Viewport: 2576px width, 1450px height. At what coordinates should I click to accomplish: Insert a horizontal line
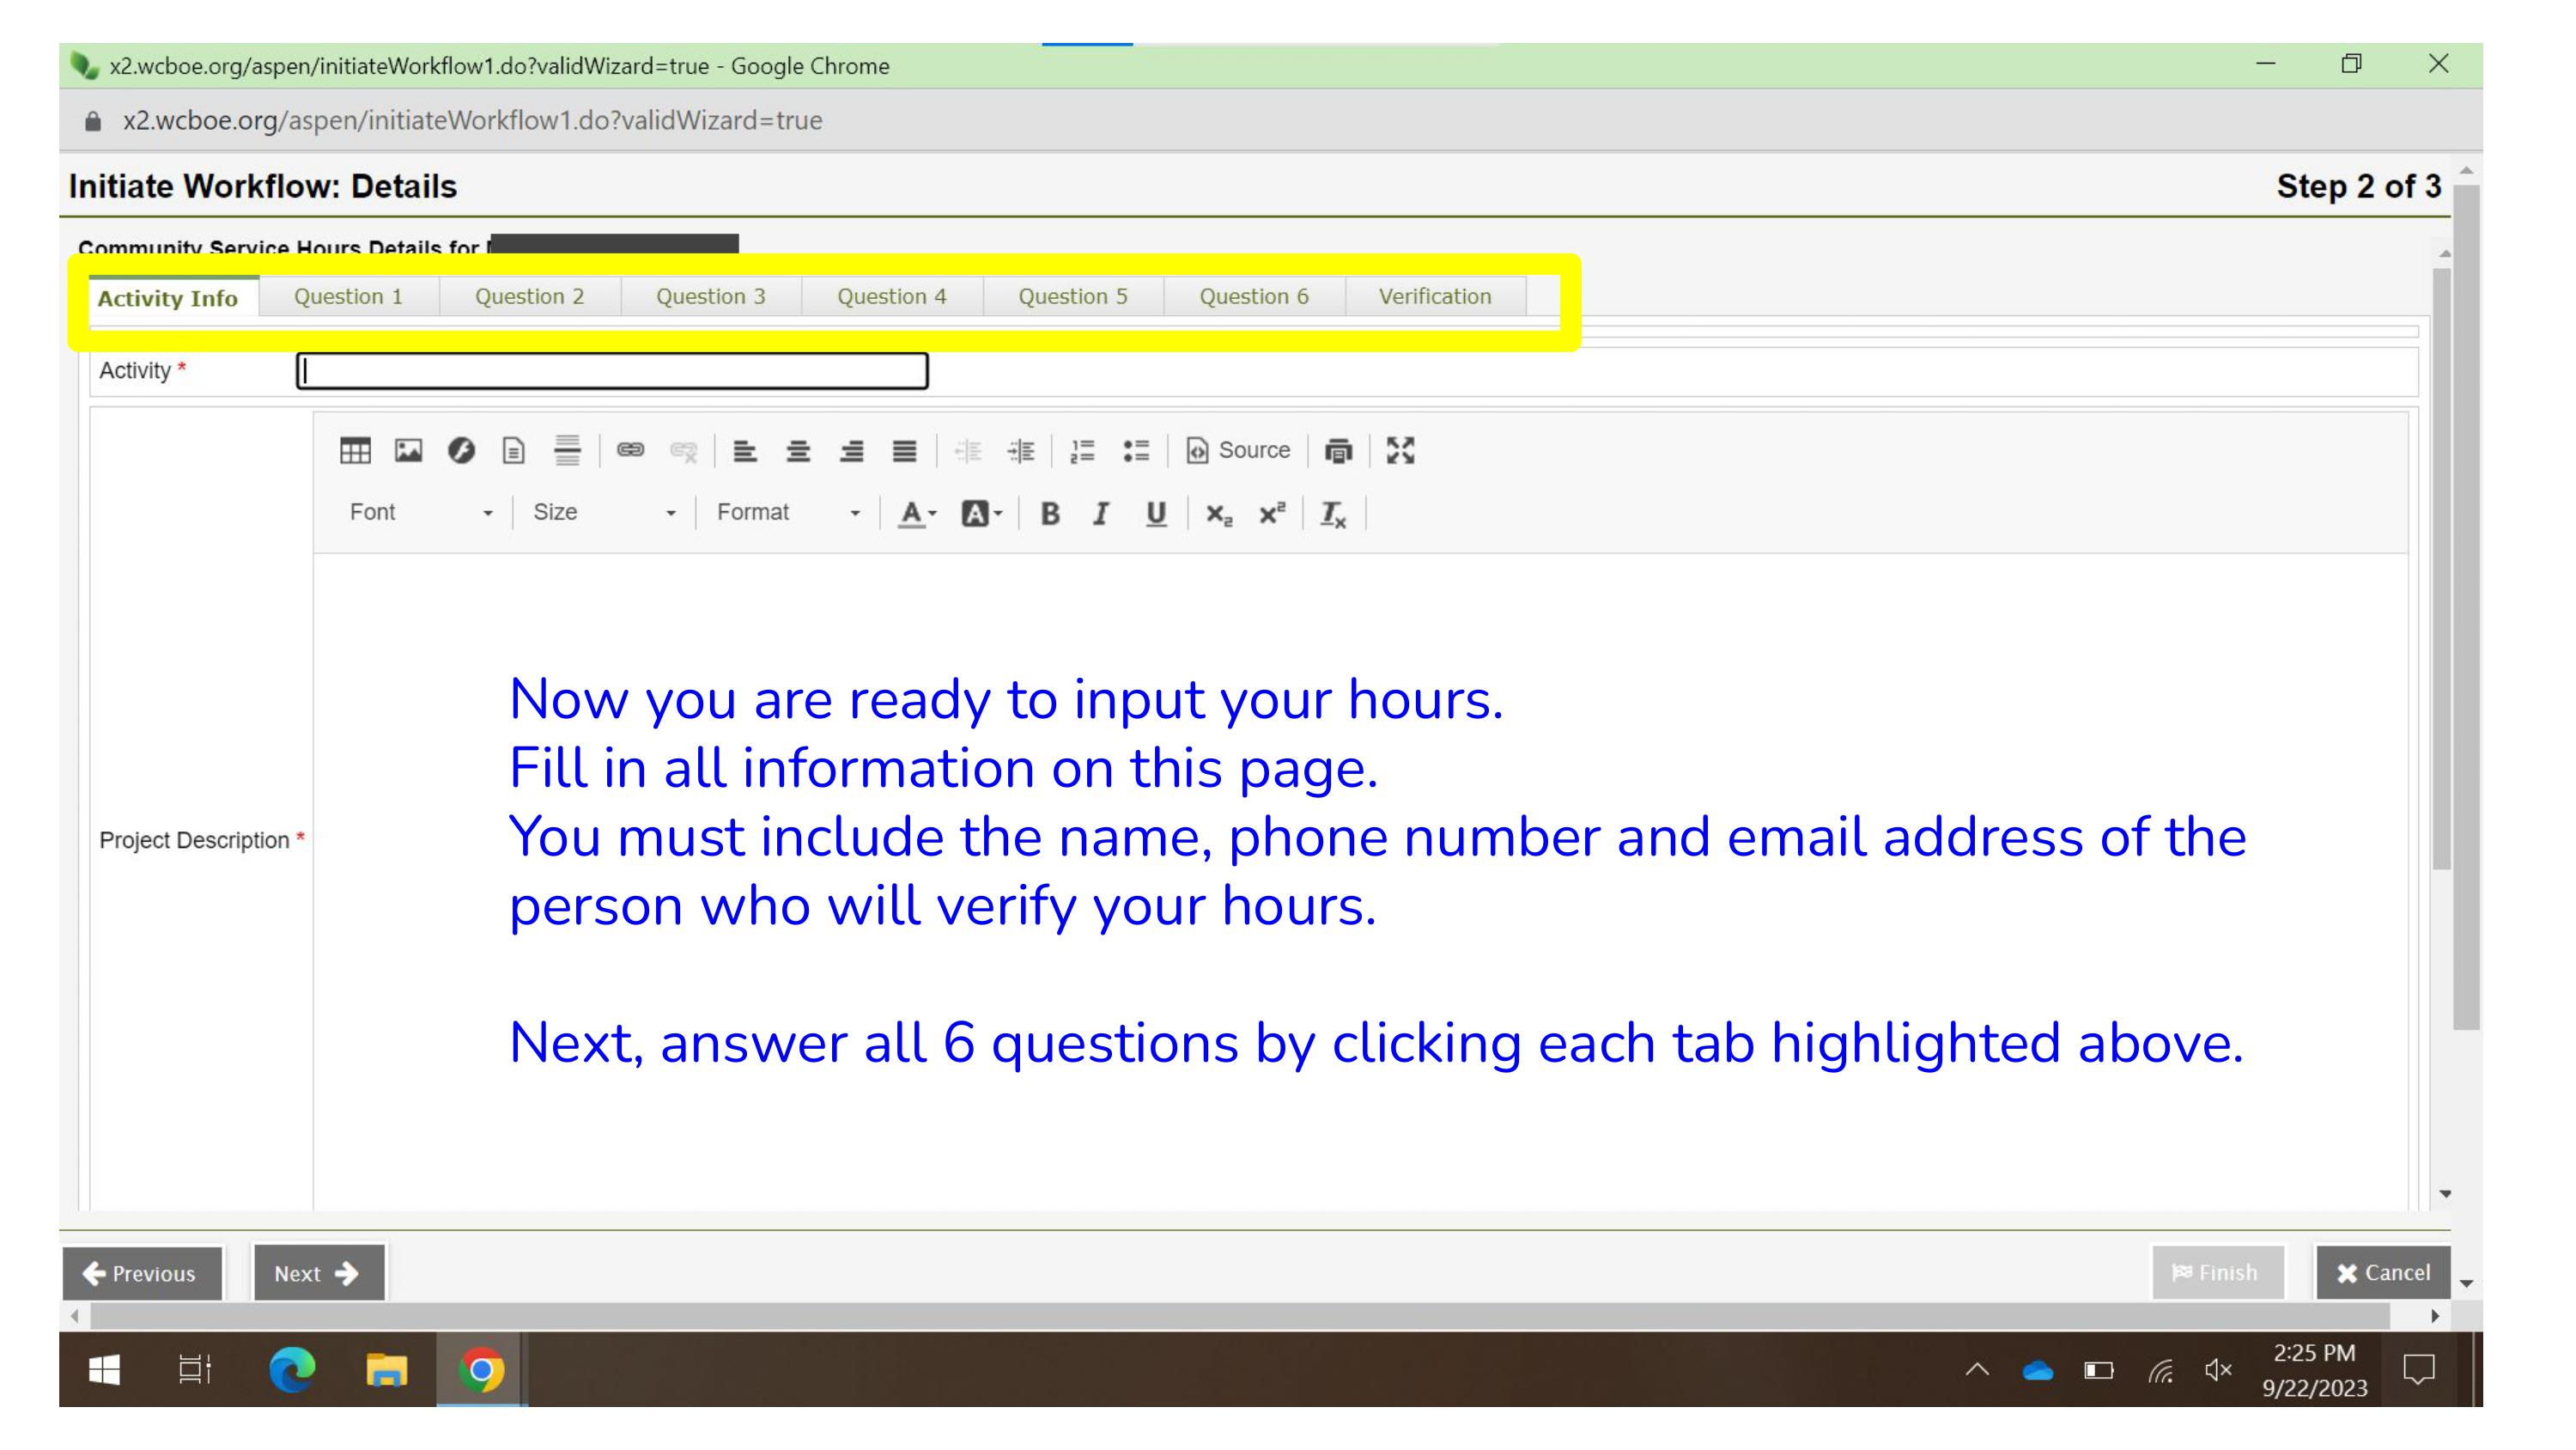click(567, 451)
